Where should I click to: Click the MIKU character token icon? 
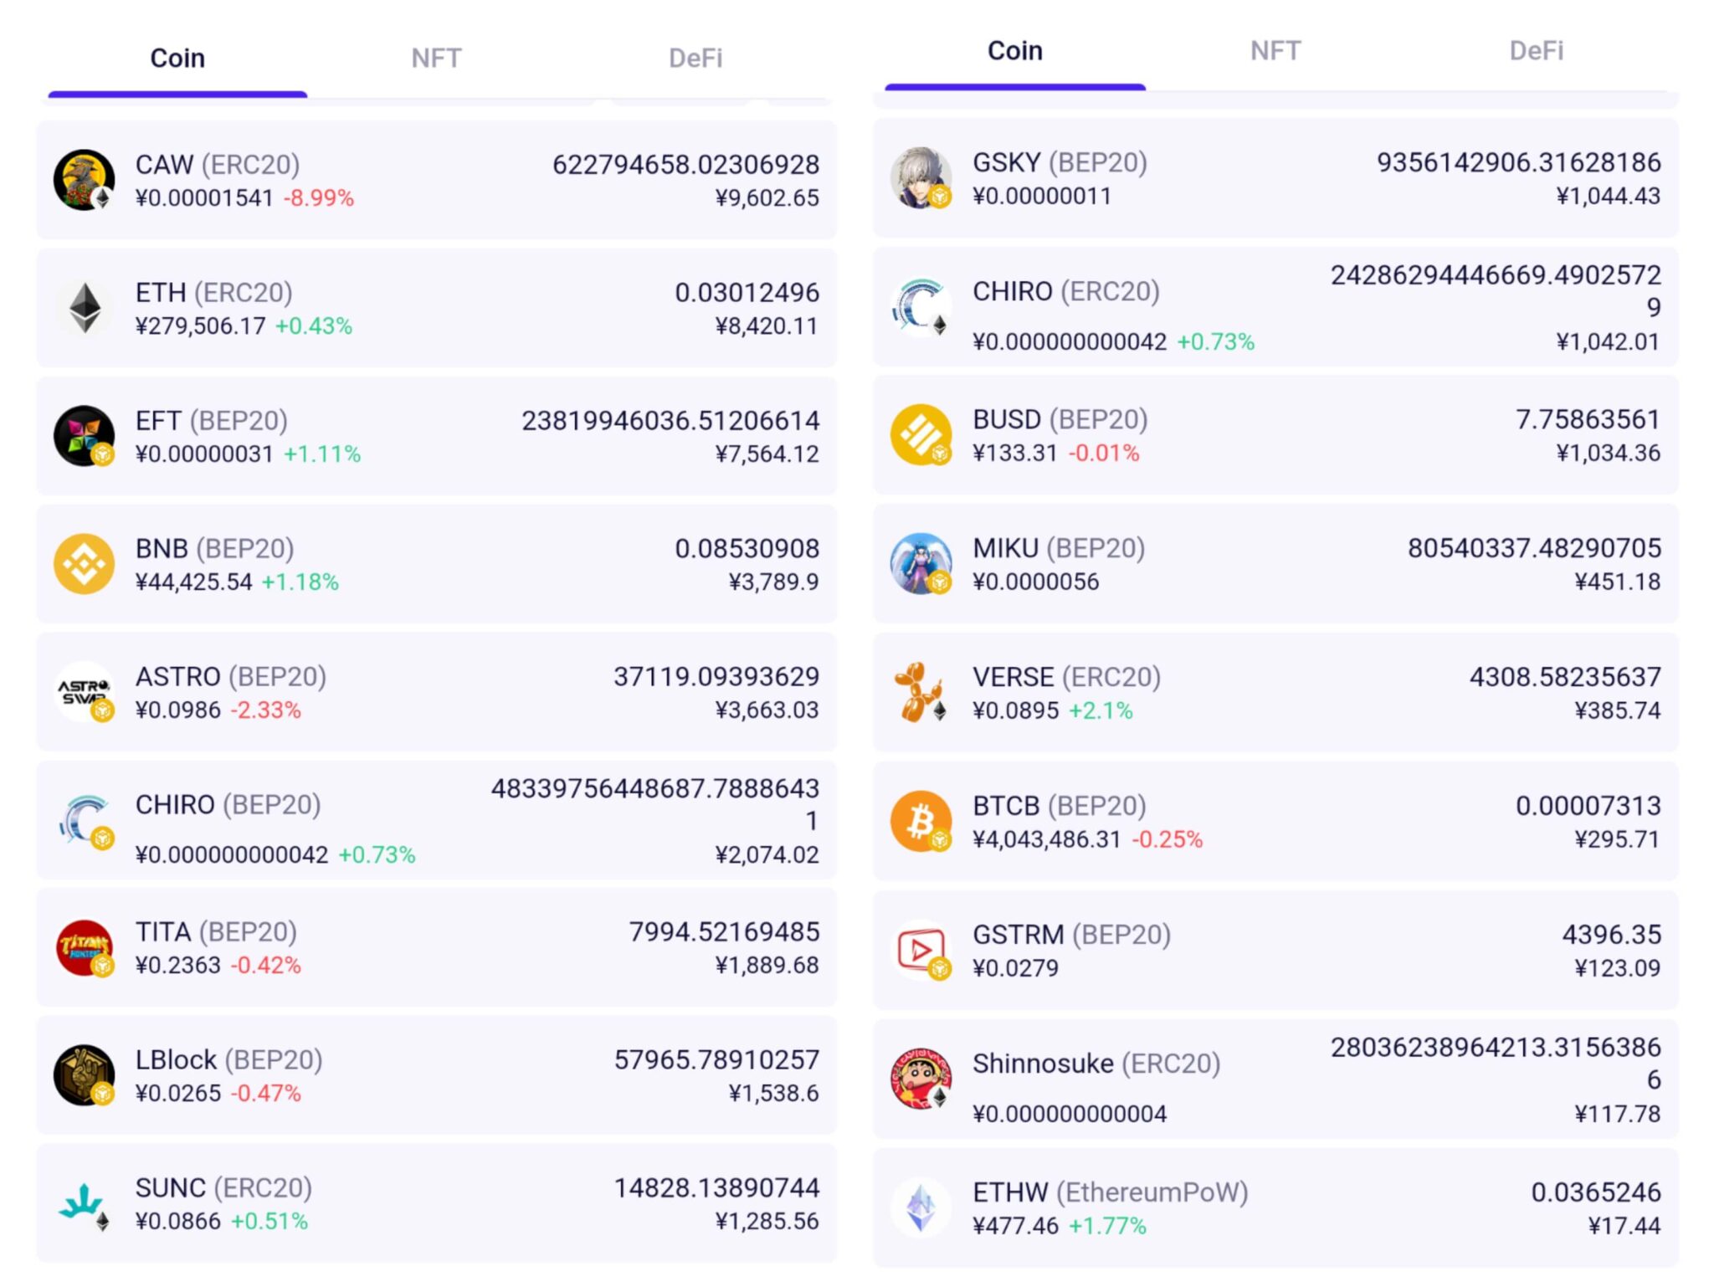click(x=923, y=562)
